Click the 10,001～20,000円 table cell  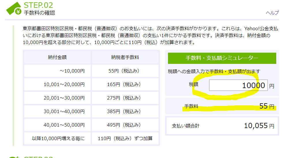(57, 84)
